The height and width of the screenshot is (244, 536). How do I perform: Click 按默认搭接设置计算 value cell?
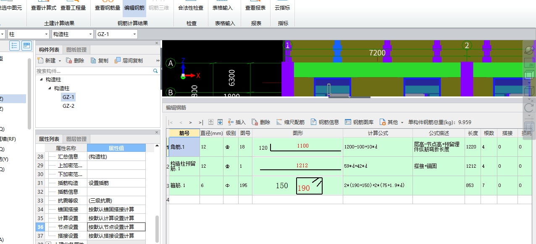(x=116, y=236)
